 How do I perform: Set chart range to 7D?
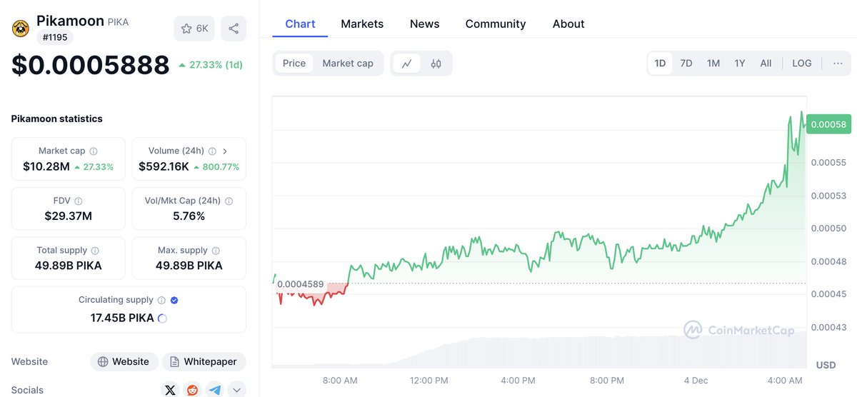click(x=686, y=64)
